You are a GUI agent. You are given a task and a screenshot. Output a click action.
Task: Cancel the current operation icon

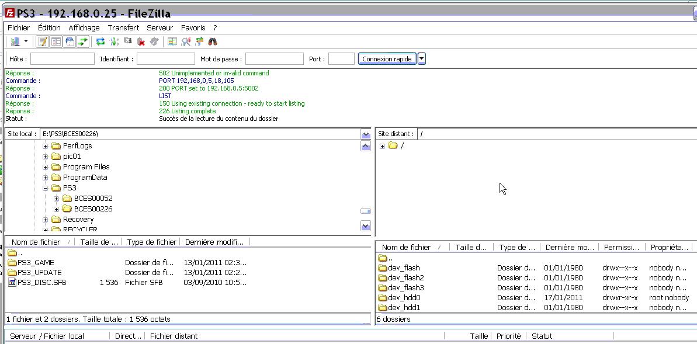pyautogui.click(x=128, y=41)
